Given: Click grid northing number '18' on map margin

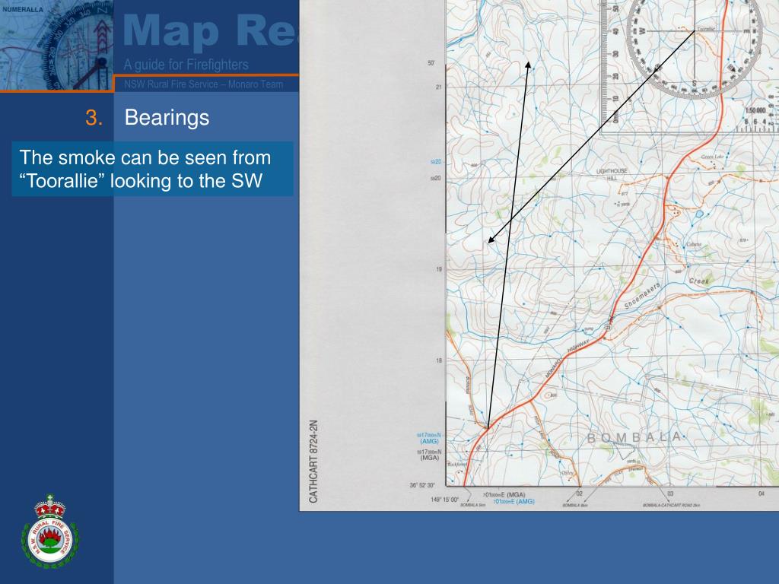Looking at the screenshot, I should [439, 360].
